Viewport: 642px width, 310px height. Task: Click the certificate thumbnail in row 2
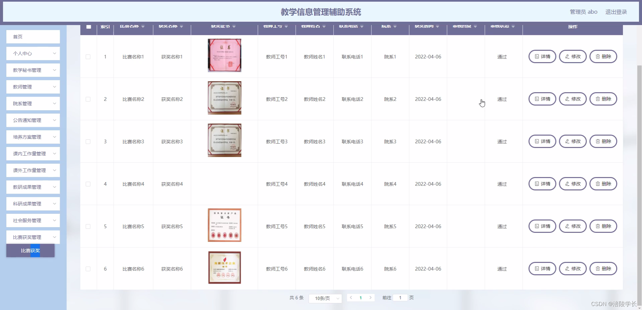pos(224,98)
